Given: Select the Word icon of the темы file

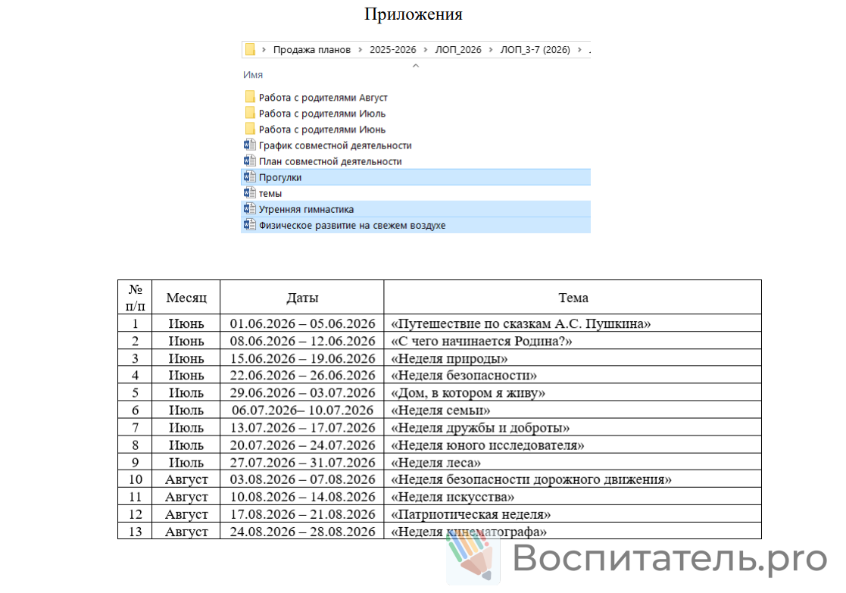Looking at the screenshot, I should pyautogui.click(x=249, y=192).
